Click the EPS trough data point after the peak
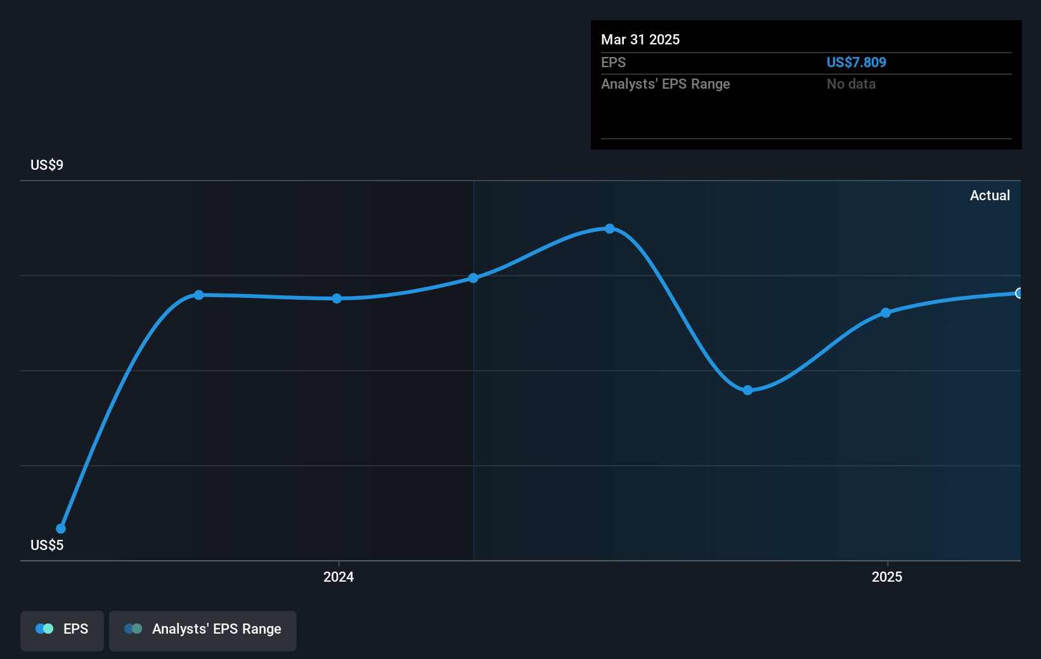Image resolution: width=1041 pixels, height=659 pixels. click(747, 390)
